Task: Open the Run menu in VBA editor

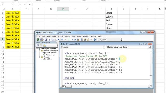Action: pyautogui.click(x=73, y=36)
